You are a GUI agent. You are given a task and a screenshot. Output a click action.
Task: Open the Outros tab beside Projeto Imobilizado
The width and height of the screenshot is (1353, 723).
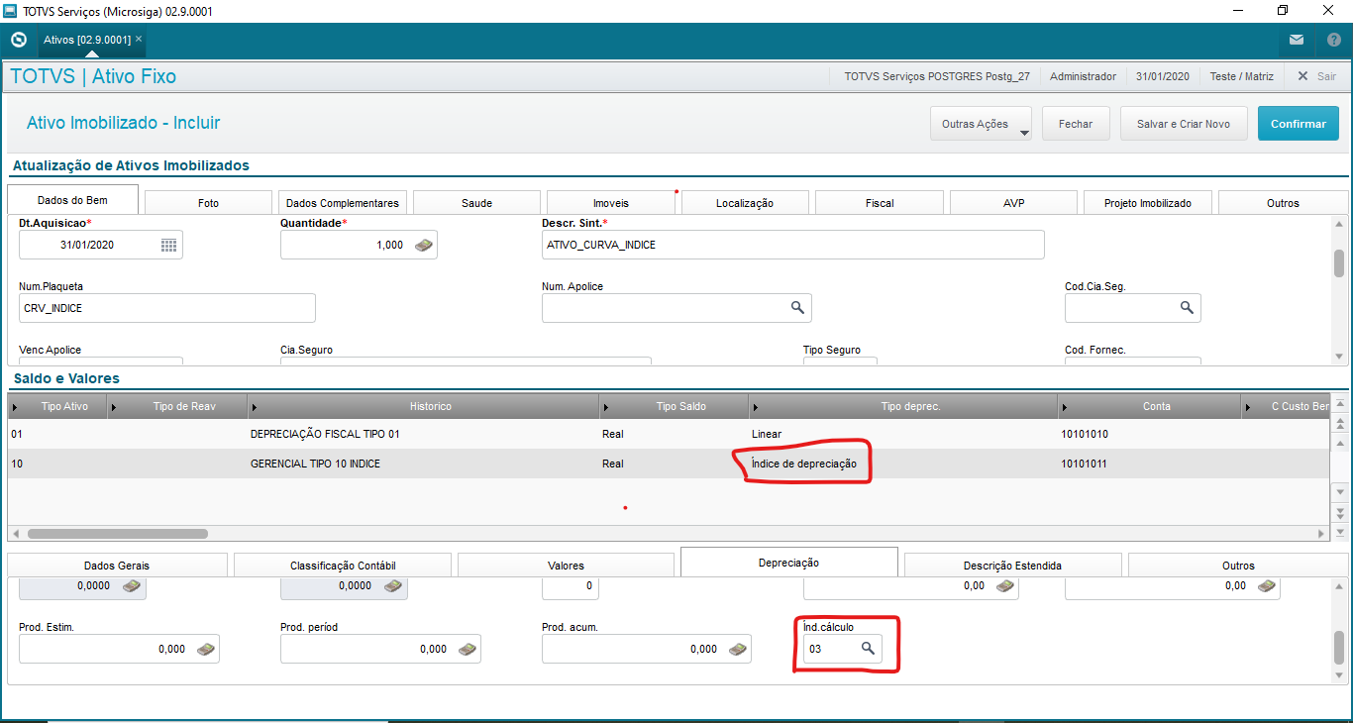(x=1283, y=203)
